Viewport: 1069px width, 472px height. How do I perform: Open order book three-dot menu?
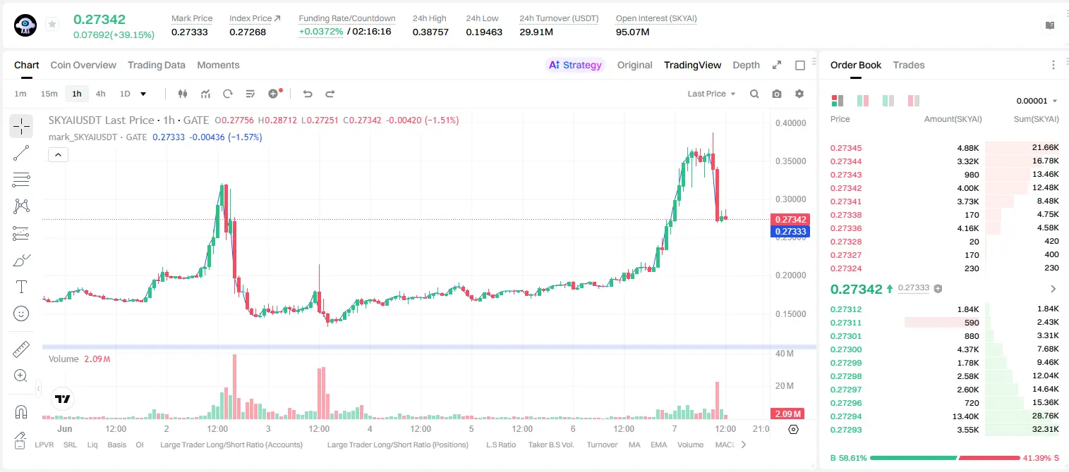pyautogui.click(x=1053, y=65)
